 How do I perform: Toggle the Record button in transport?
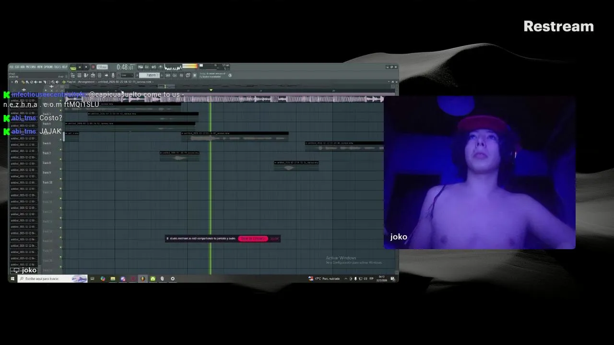[x=93, y=67]
